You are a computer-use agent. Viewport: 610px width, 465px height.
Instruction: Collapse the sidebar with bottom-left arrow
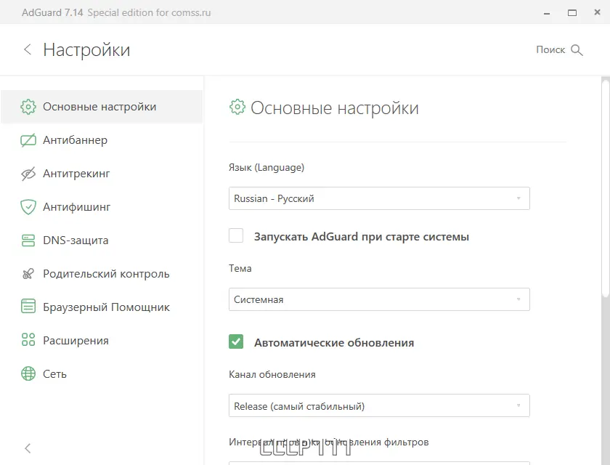pyautogui.click(x=27, y=448)
